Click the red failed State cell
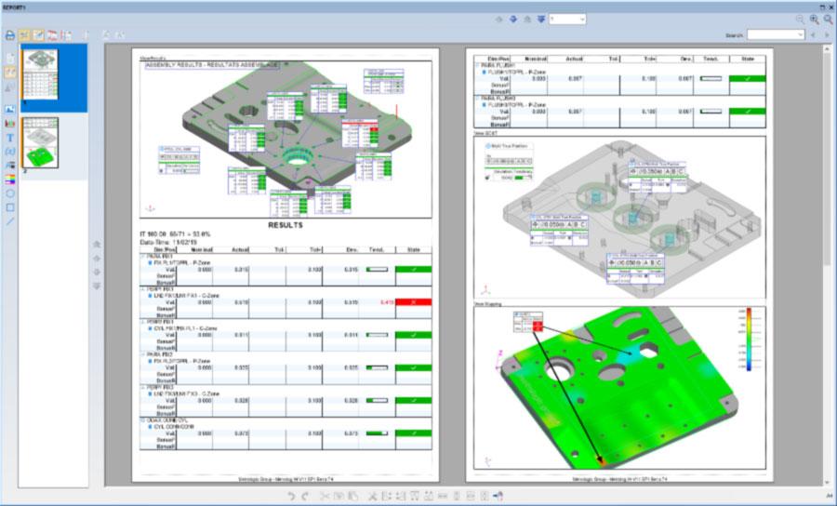This screenshot has width=837, height=506. point(413,302)
